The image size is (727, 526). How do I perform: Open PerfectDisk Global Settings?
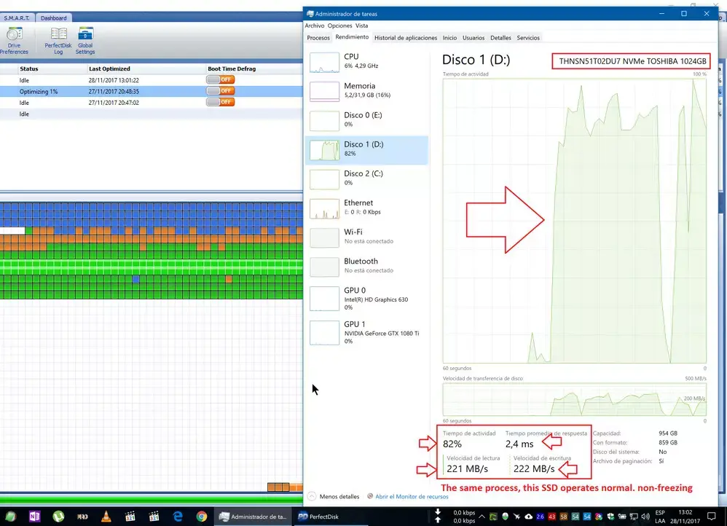click(x=85, y=41)
